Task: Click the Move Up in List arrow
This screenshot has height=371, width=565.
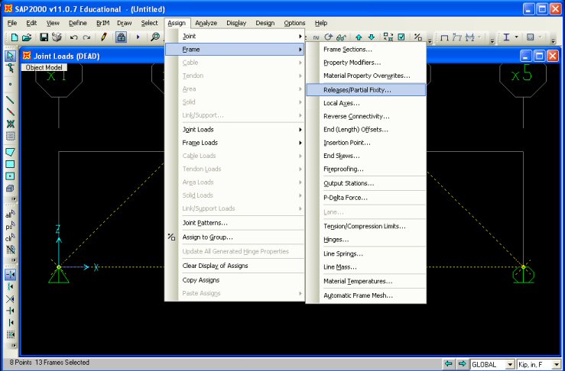Action: 359,37
